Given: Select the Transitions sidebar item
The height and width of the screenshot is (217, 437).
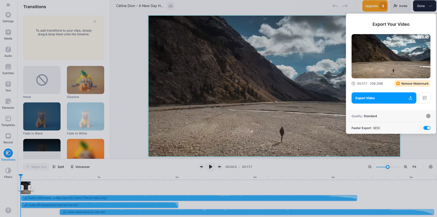Looking at the screenshot, I should pos(8,155).
